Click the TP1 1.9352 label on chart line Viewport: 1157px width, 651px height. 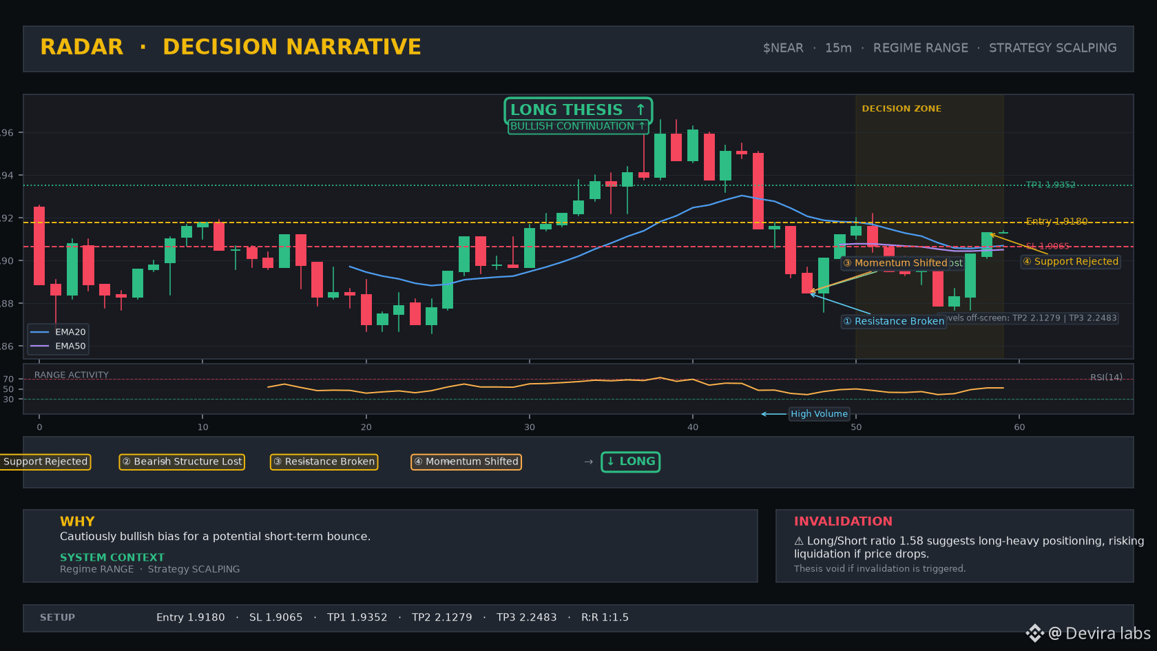point(1050,185)
